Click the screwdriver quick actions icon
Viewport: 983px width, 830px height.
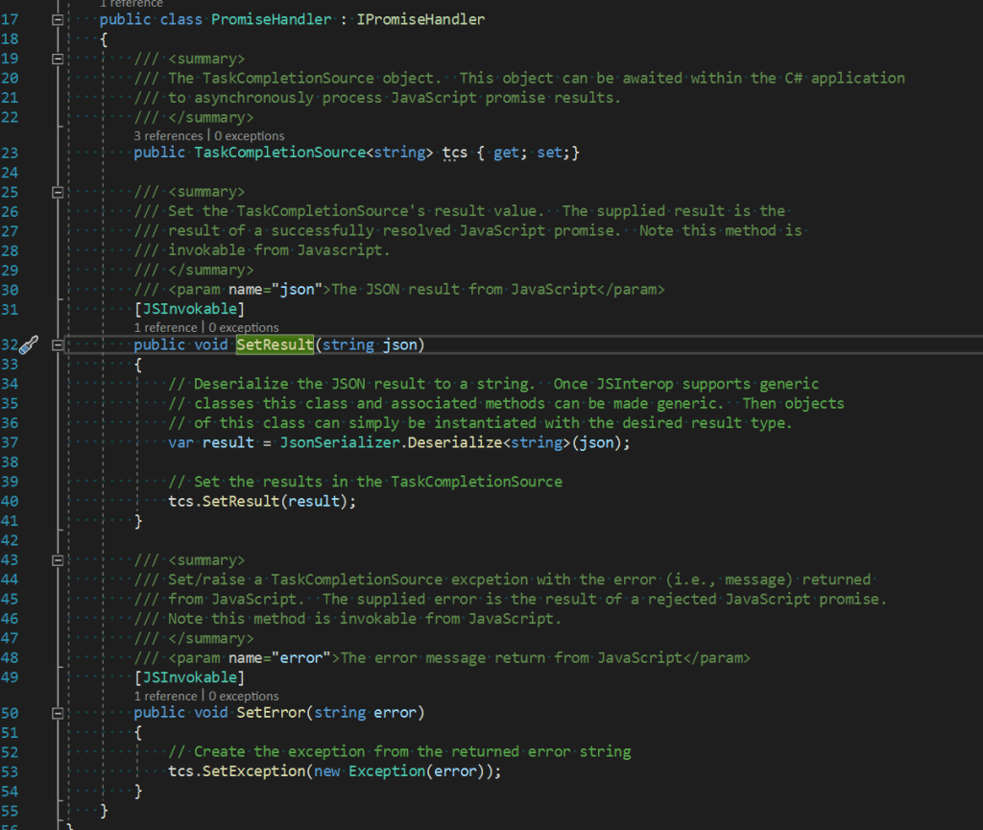[x=31, y=345]
